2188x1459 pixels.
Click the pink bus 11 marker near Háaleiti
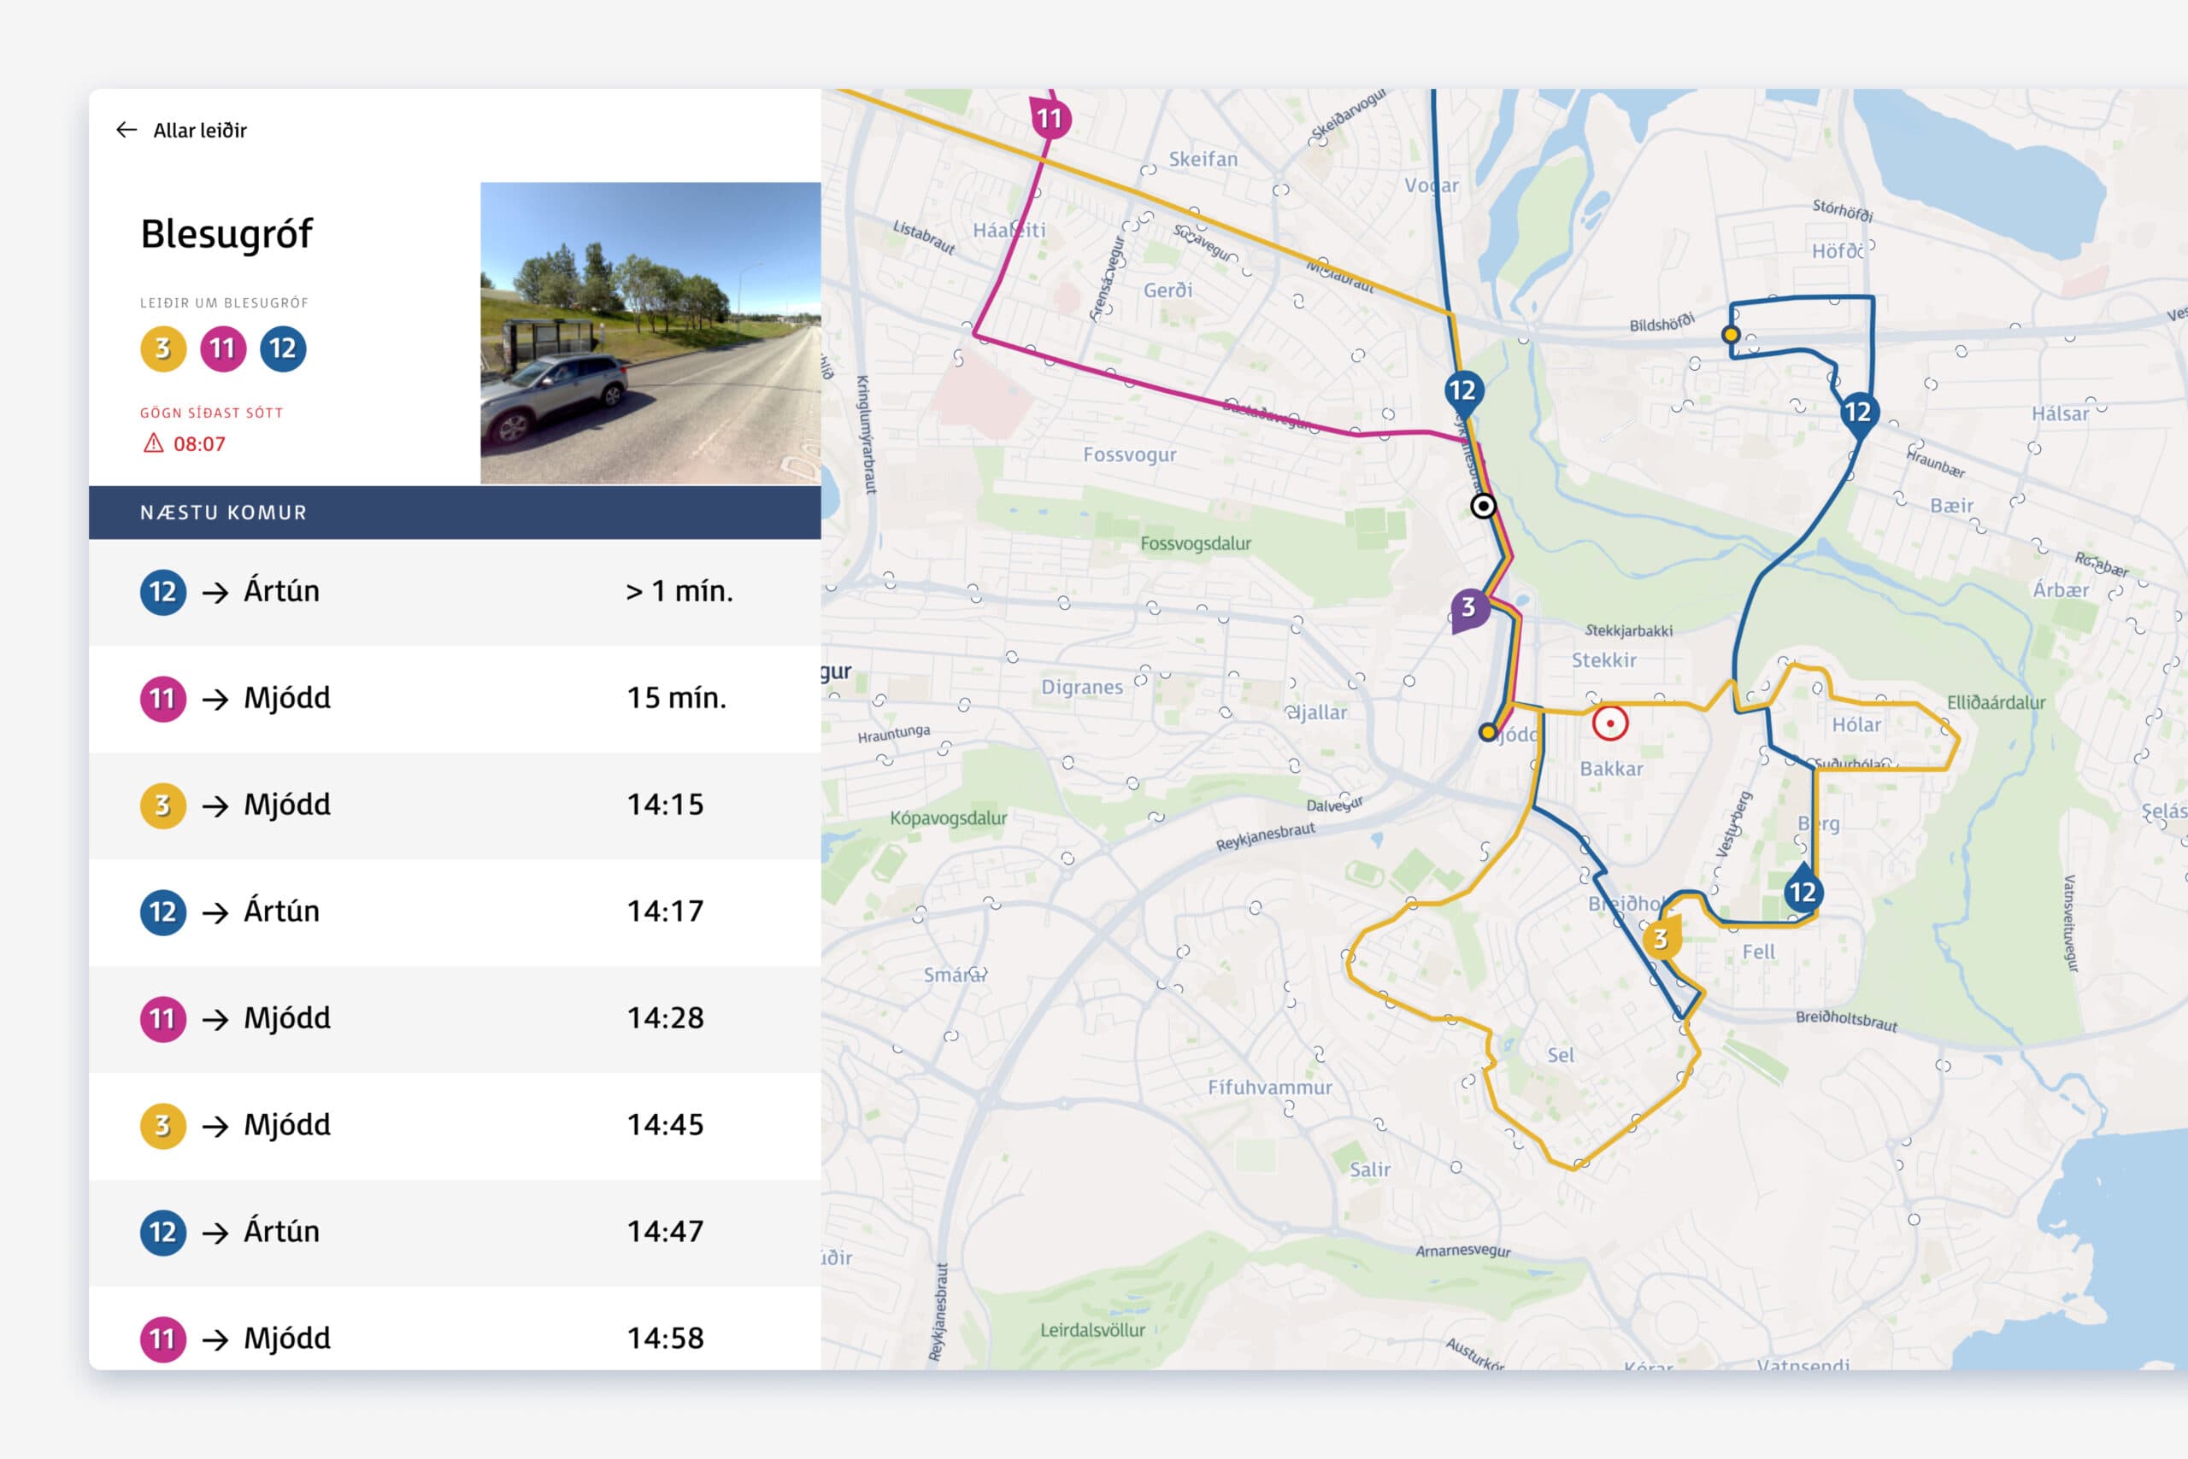(1050, 118)
